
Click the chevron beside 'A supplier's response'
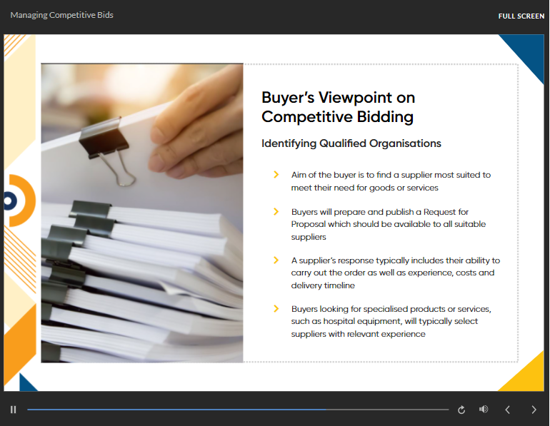click(276, 260)
